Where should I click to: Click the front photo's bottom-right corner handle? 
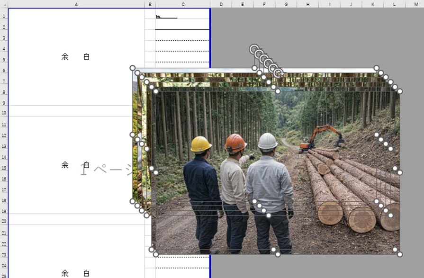click(x=400, y=254)
